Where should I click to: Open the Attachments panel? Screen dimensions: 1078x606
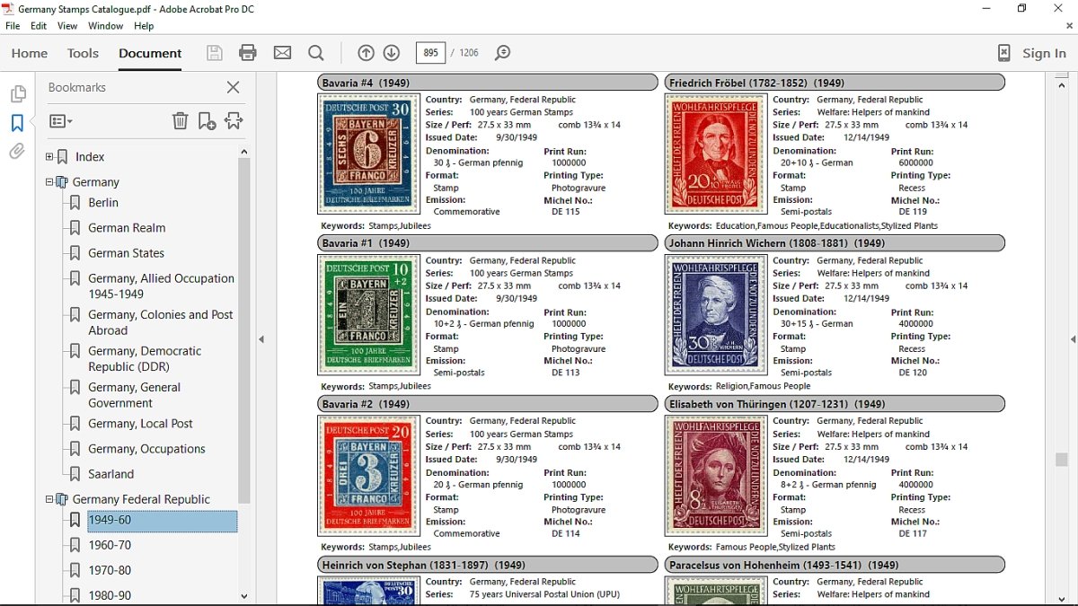(x=16, y=151)
